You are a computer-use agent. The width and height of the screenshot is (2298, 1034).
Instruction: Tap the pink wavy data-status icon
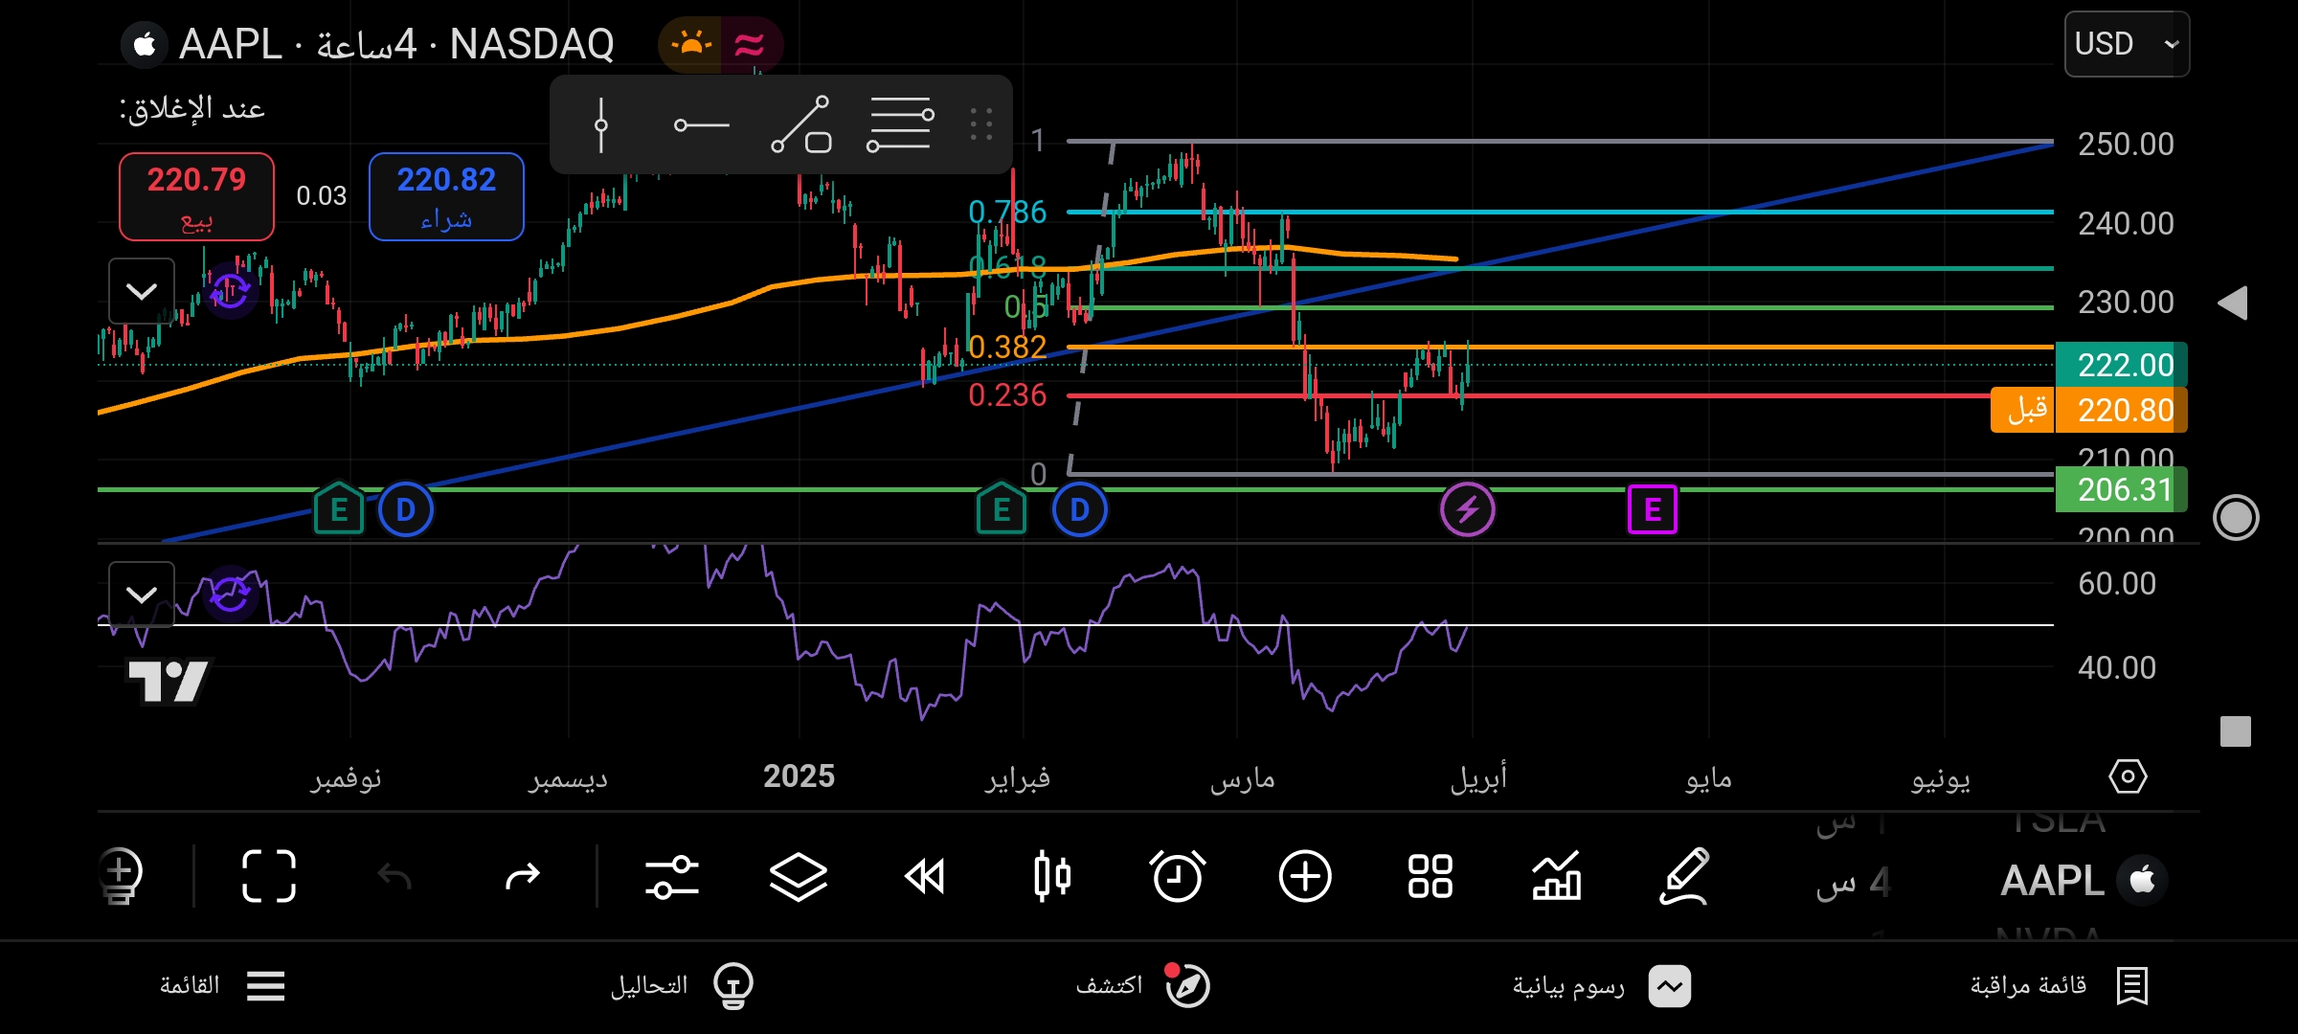click(750, 44)
